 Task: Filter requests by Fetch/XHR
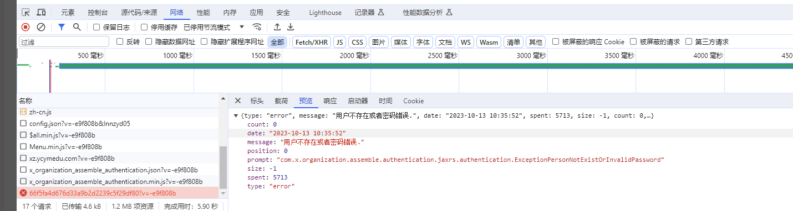point(311,42)
